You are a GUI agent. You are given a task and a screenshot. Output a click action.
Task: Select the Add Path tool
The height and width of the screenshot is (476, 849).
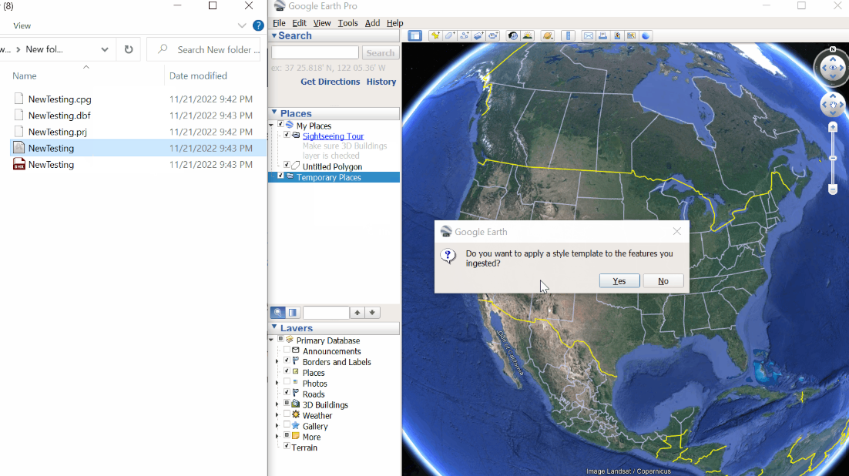click(463, 35)
